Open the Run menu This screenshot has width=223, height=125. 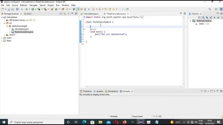pyautogui.click(x=58, y=5)
